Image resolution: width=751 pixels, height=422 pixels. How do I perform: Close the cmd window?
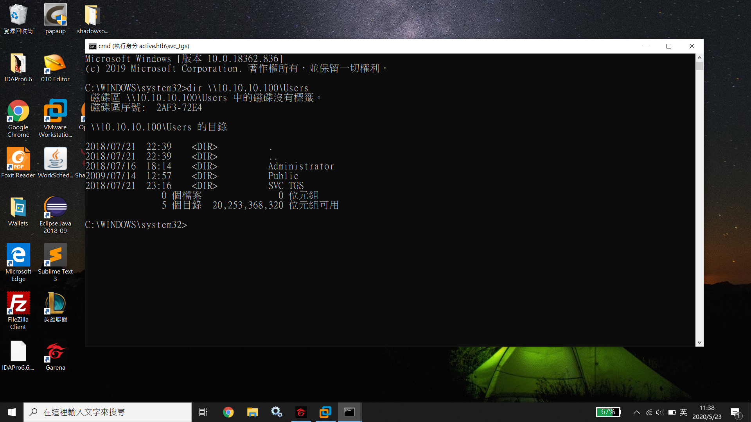[692, 46]
